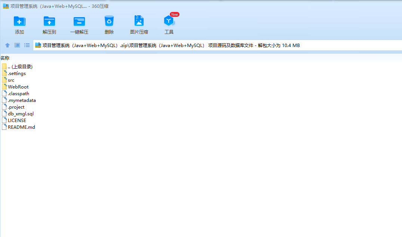
Task: Select the .settings folder
Action: [14, 74]
